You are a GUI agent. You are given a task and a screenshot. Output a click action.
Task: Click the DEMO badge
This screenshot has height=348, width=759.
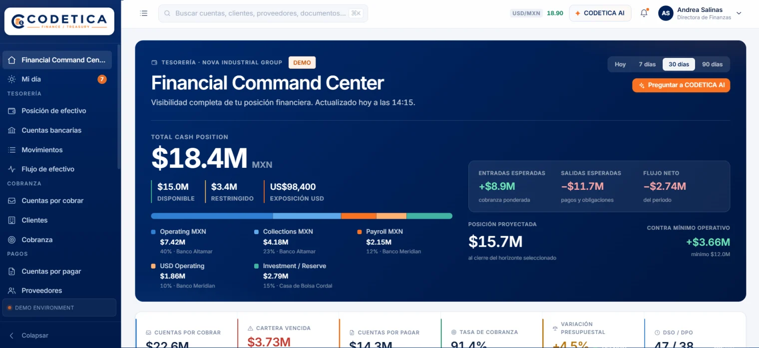tap(302, 63)
